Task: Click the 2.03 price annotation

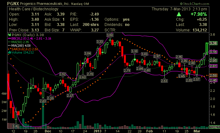Action: pos(43,101)
